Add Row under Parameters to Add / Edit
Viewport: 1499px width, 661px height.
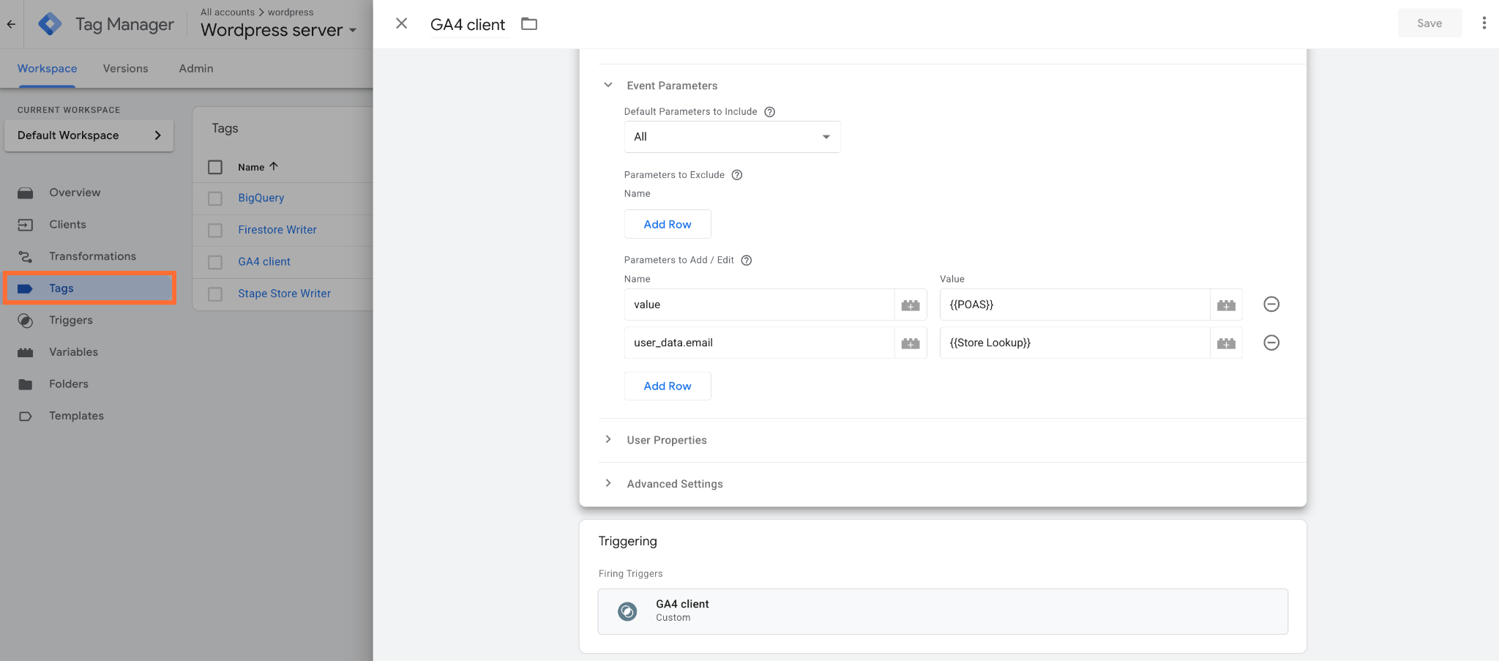tap(667, 386)
